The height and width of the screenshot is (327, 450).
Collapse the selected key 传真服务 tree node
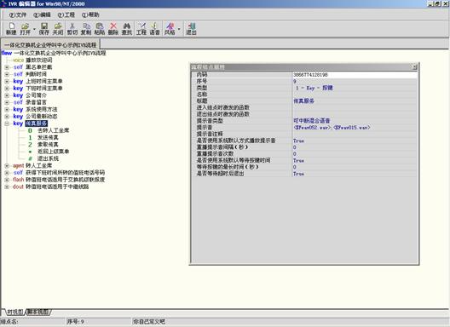point(7,123)
